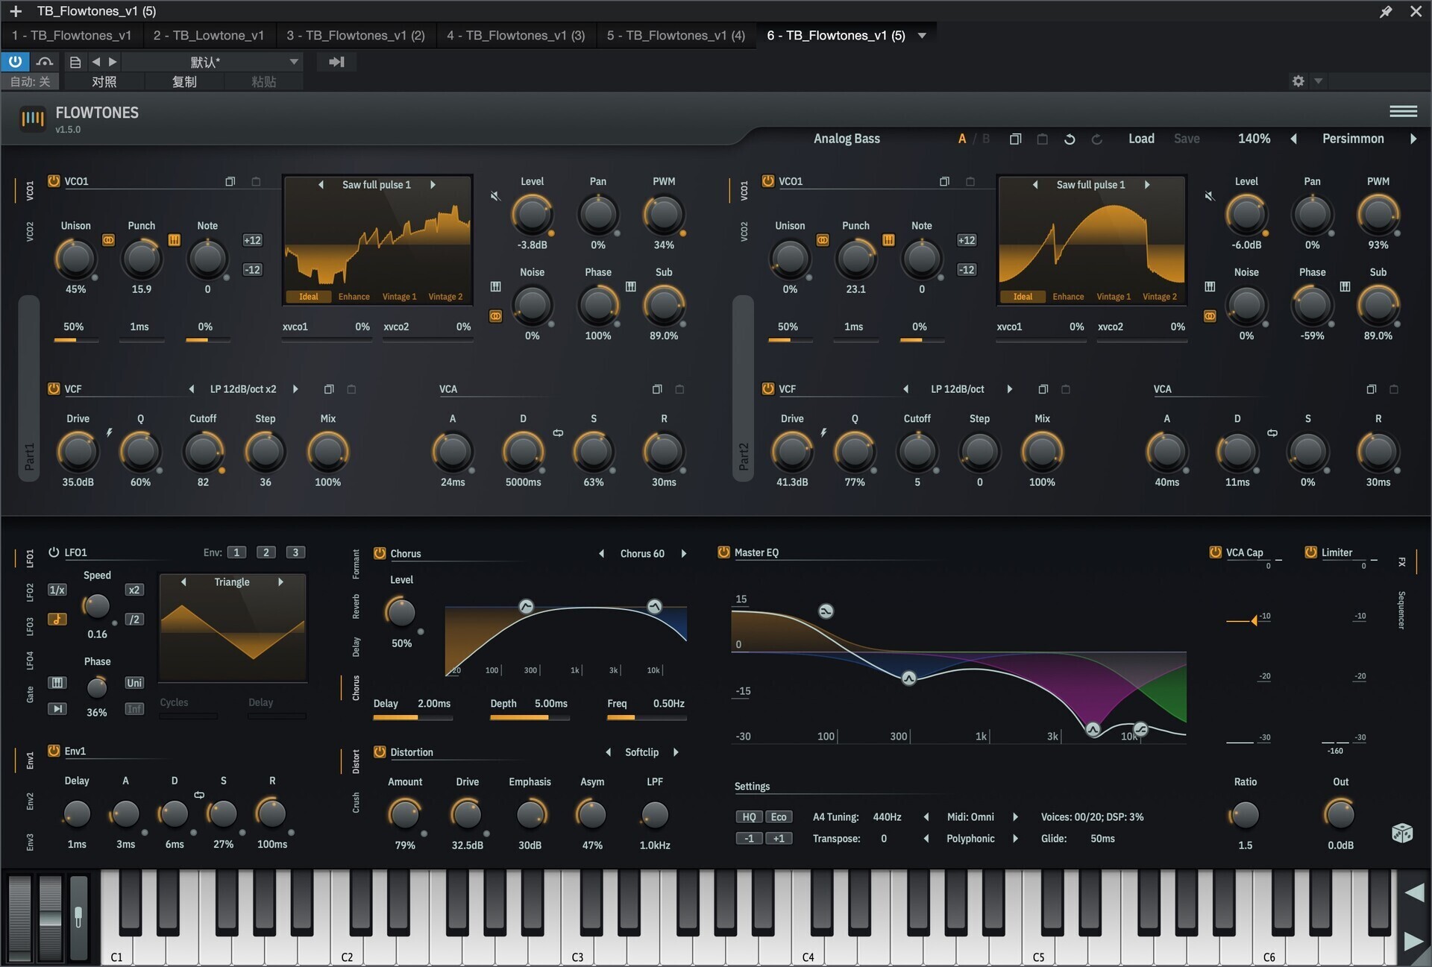The image size is (1432, 967).
Task: Click Part1 +12 octave button
Action: click(x=252, y=240)
